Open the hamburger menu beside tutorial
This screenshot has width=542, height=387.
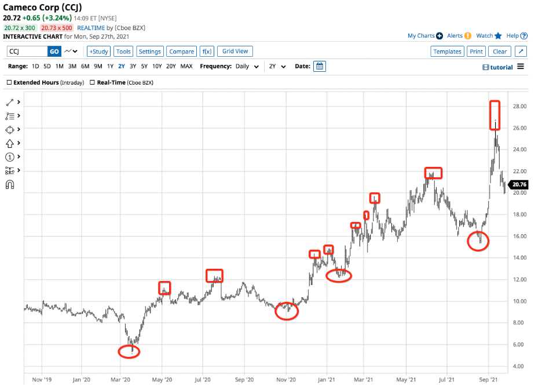coord(521,67)
